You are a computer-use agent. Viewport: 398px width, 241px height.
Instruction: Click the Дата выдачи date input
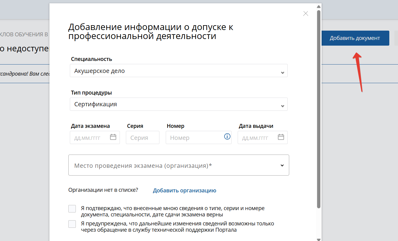coord(258,137)
